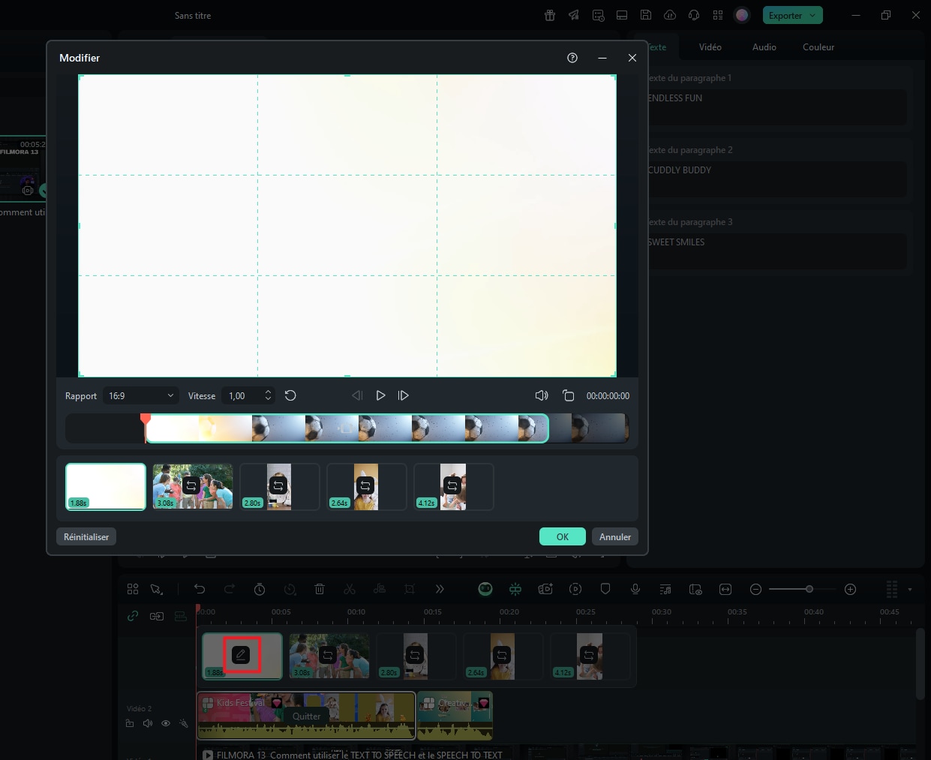Click the cloud upload icon
This screenshot has height=760, width=931.
(x=670, y=15)
